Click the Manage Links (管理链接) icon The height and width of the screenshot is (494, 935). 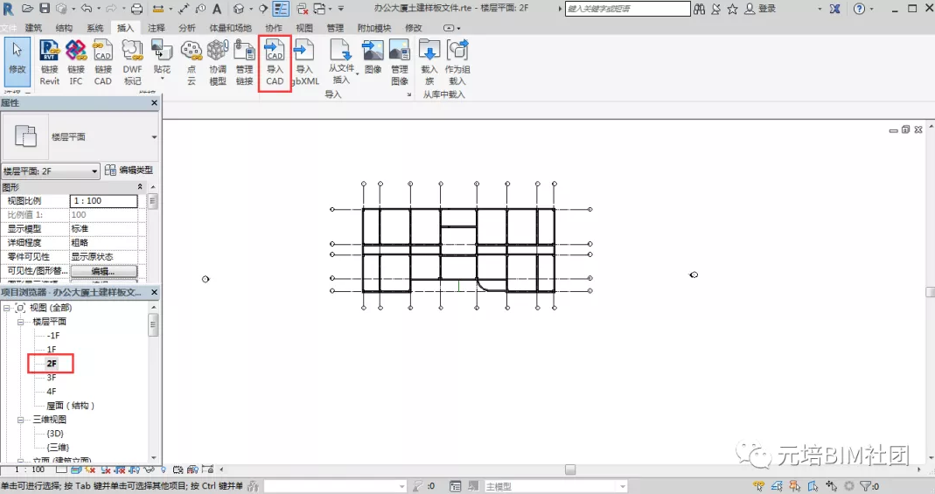244,61
